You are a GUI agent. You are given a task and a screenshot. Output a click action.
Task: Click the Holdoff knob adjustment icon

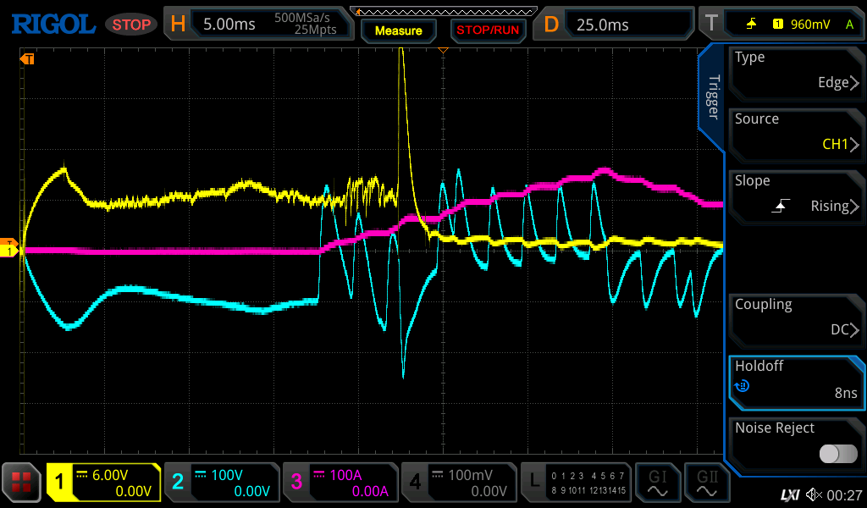[x=743, y=386]
